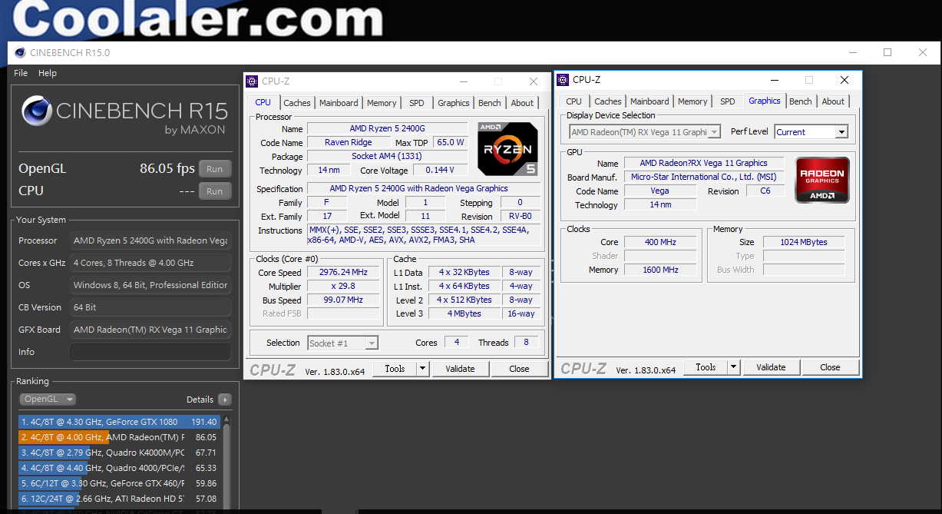Image resolution: width=942 pixels, height=514 pixels.
Task: Run the CPU benchmark
Action: (215, 191)
